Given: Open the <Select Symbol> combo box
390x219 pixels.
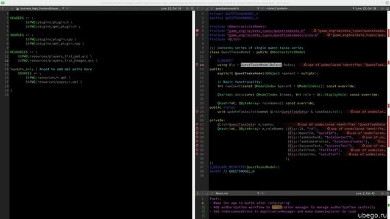Looking at the screenshot, I should pos(310,9).
